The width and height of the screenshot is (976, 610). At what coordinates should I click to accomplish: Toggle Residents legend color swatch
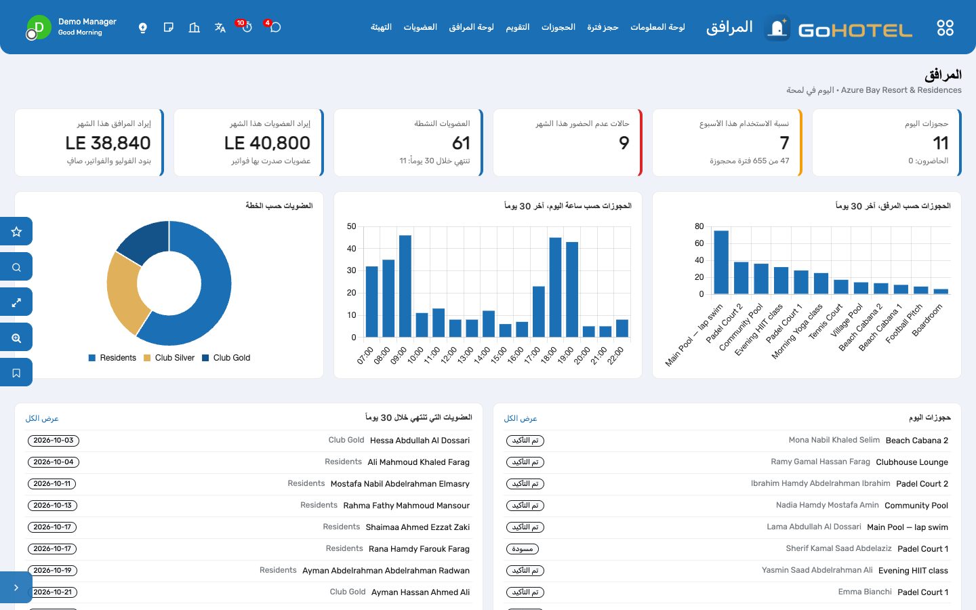(x=92, y=358)
